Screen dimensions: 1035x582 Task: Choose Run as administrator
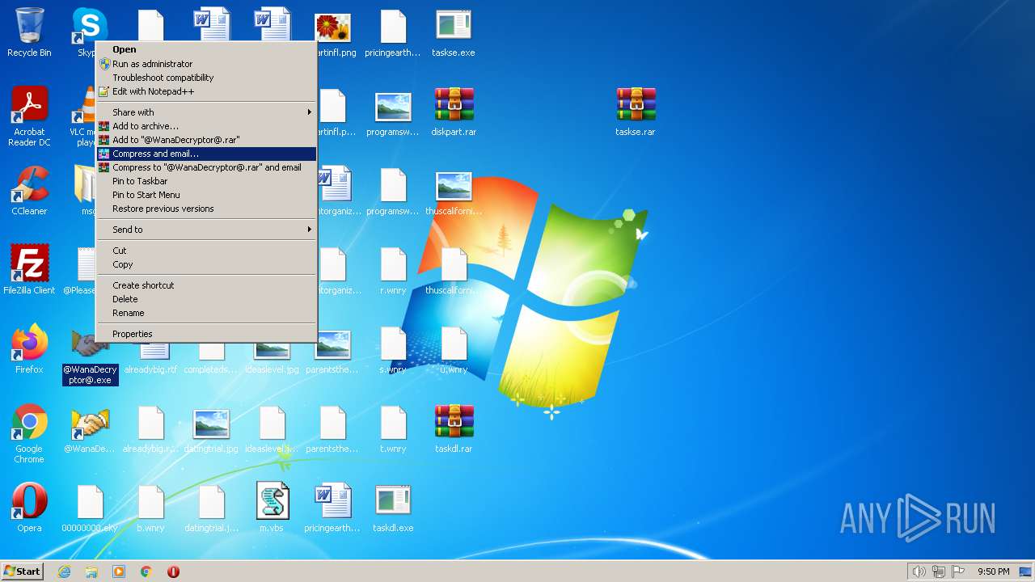pyautogui.click(x=206, y=64)
